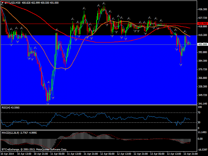Viewport: 208px width, 156px height.
Task: Click the 410.300 price axis label
Action: point(203,35)
